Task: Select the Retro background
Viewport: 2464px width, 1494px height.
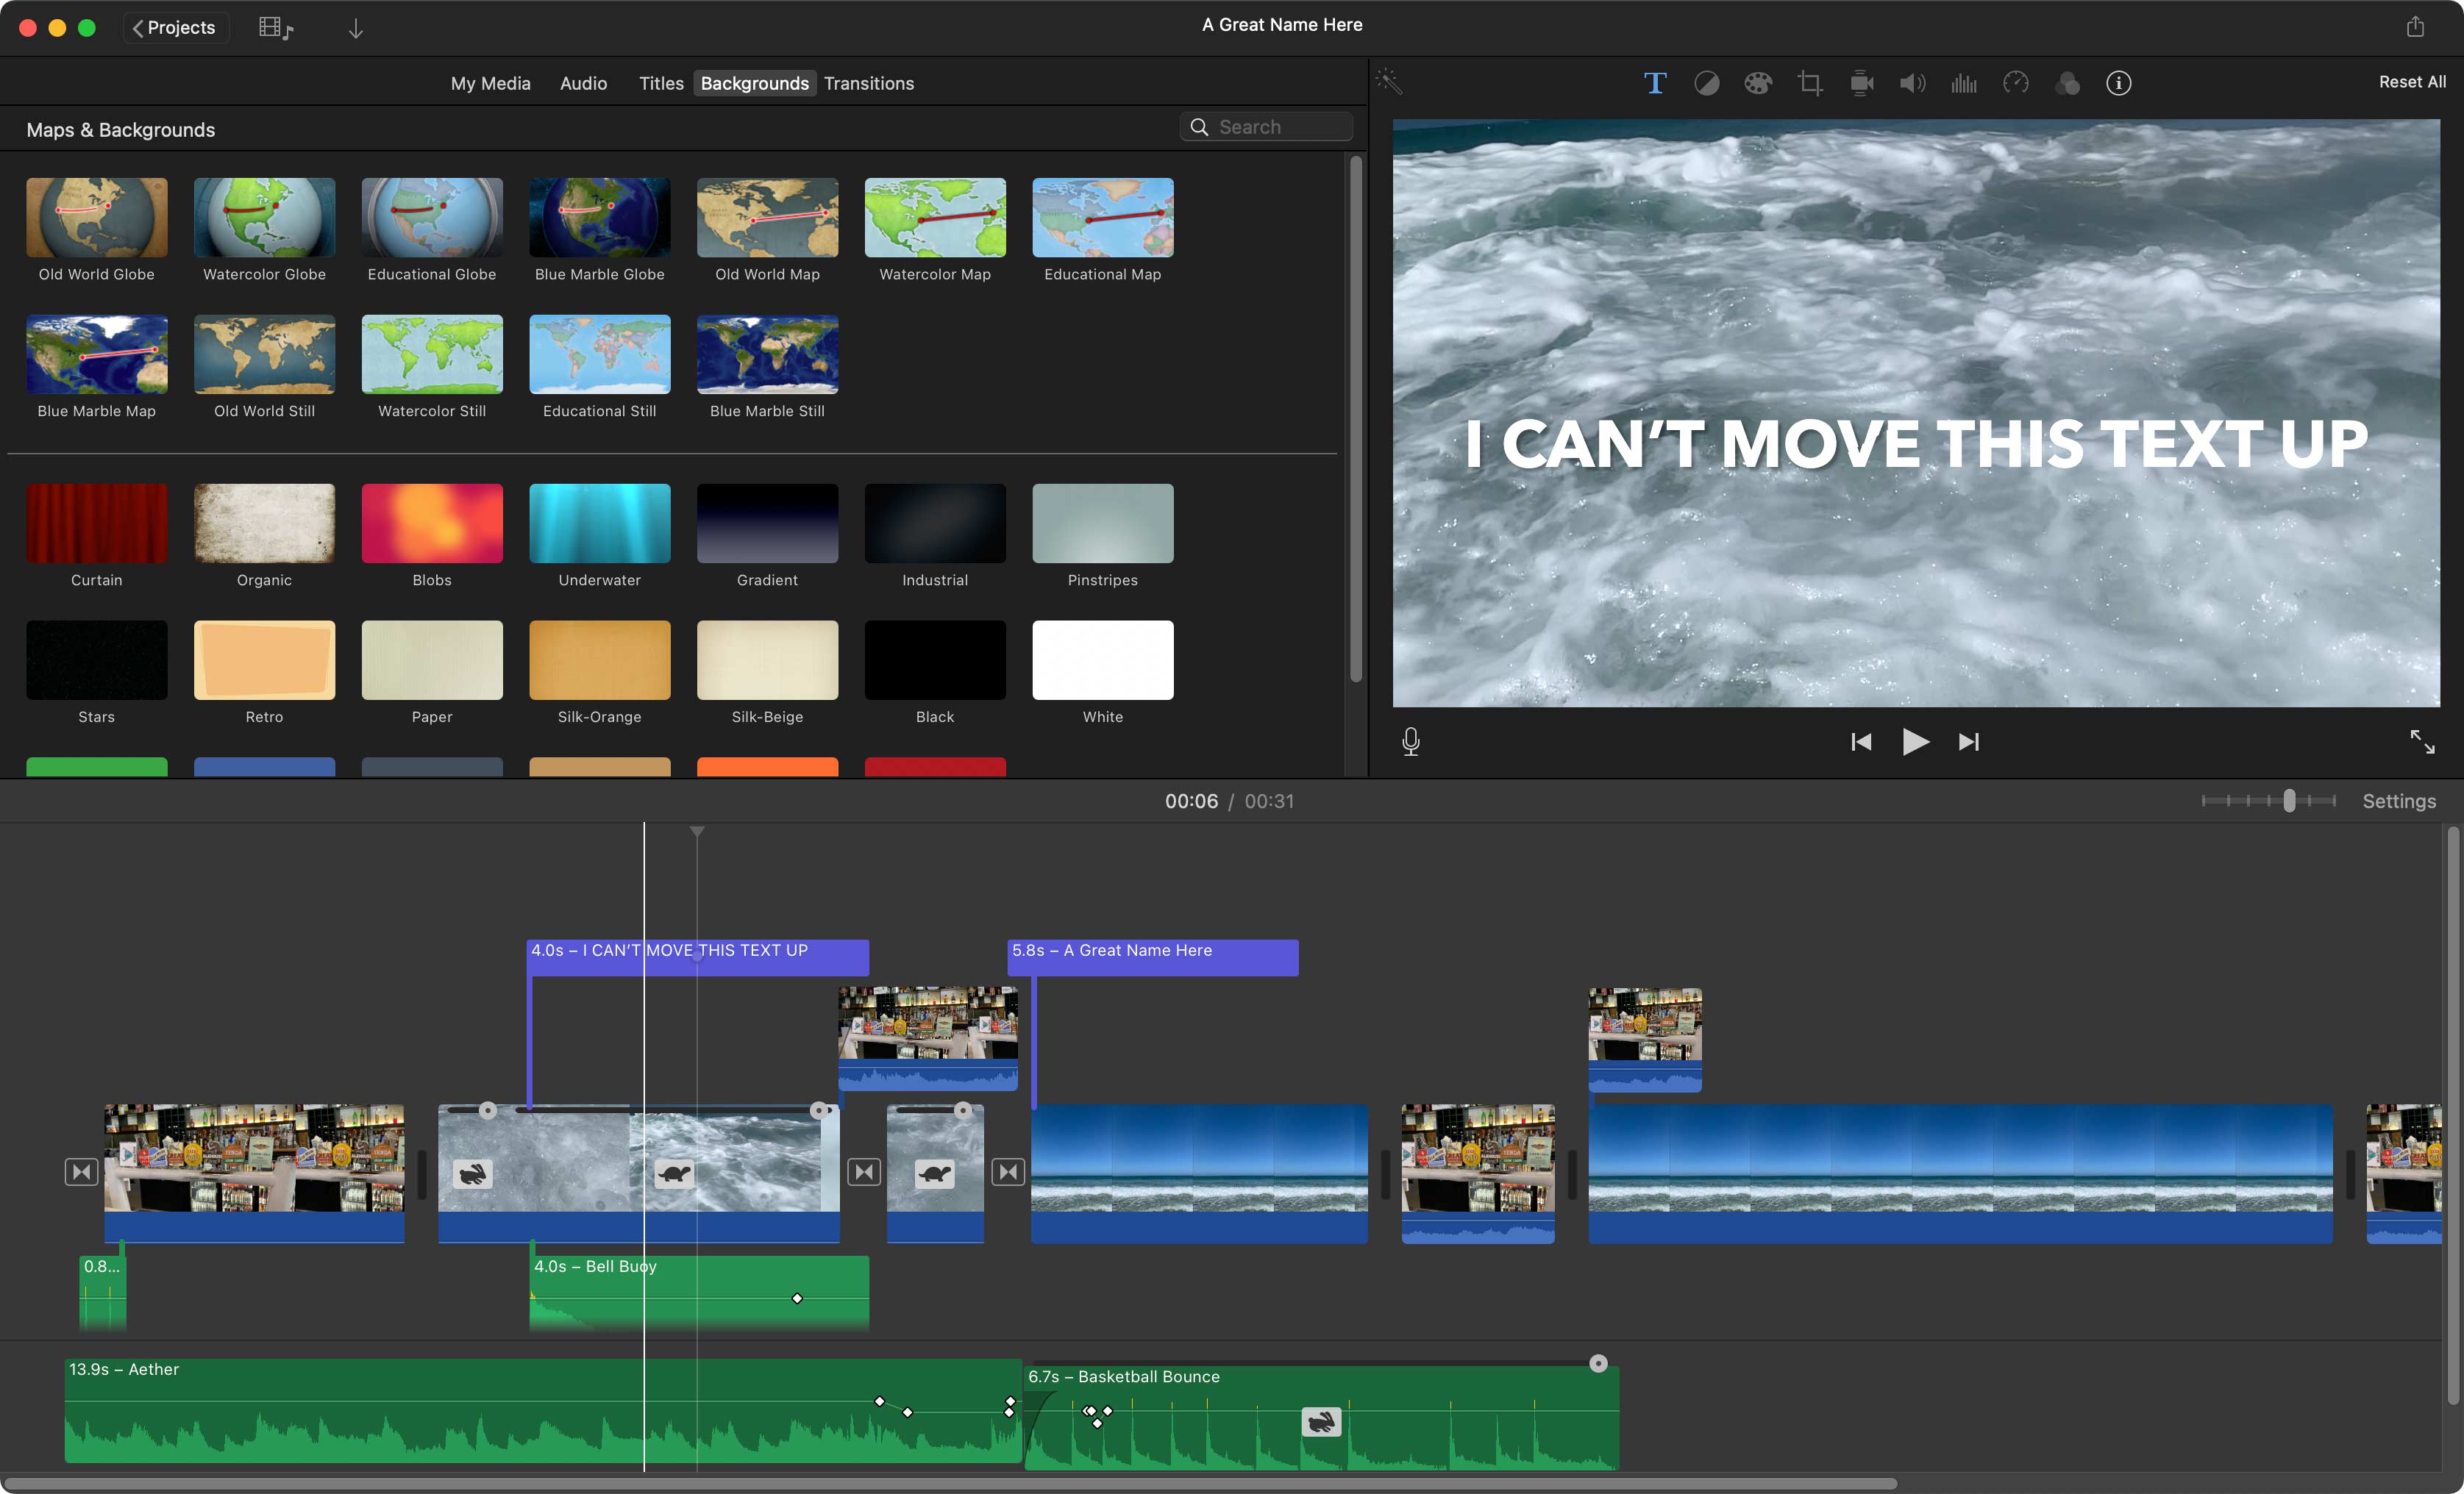Action: [x=264, y=660]
